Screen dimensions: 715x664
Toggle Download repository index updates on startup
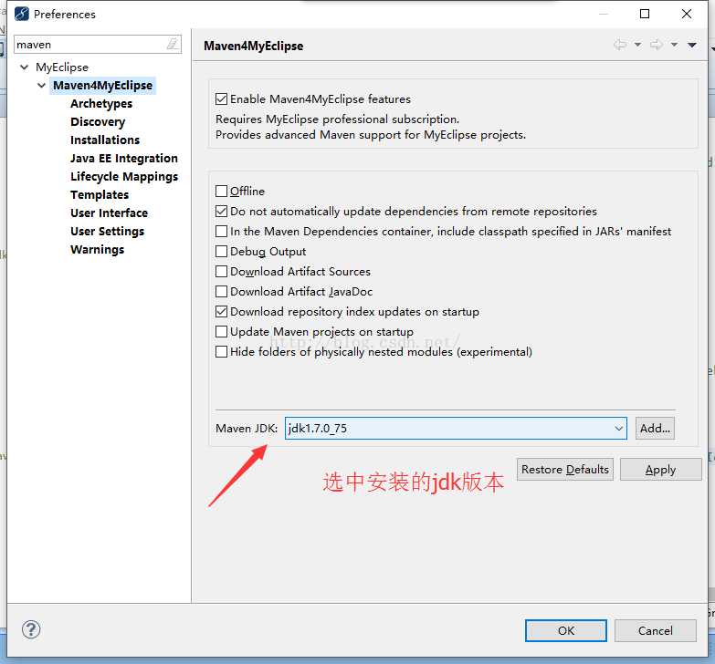(221, 312)
